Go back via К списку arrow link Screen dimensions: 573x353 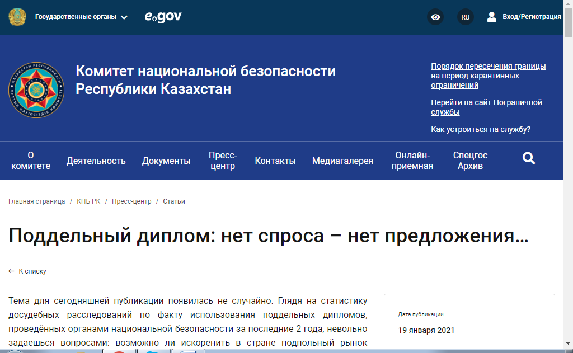coord(28,271)
